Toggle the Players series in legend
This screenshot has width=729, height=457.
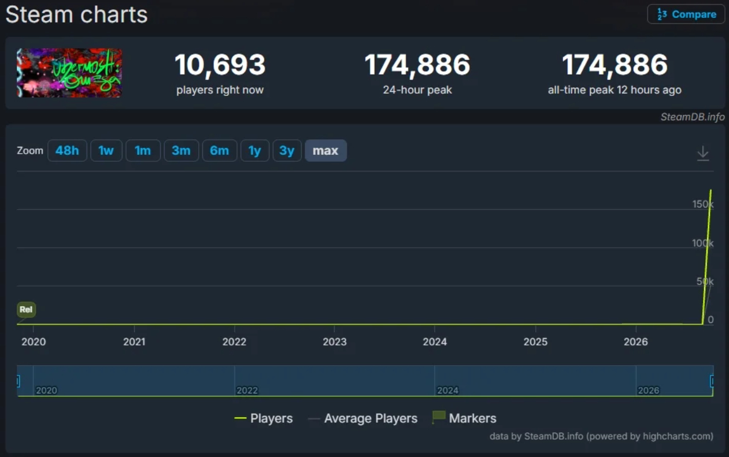[264, 418]
